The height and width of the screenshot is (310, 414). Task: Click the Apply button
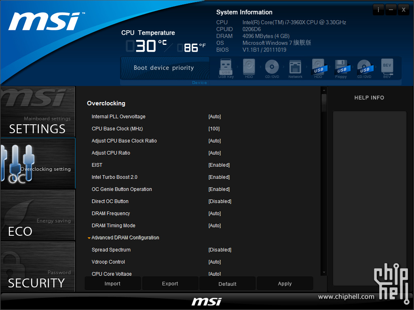coord(285,284)
